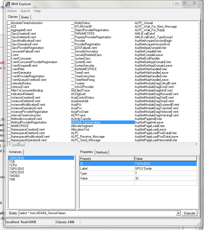
Task: Select the AcpiControlStatus class
Action: click(83, 98)
